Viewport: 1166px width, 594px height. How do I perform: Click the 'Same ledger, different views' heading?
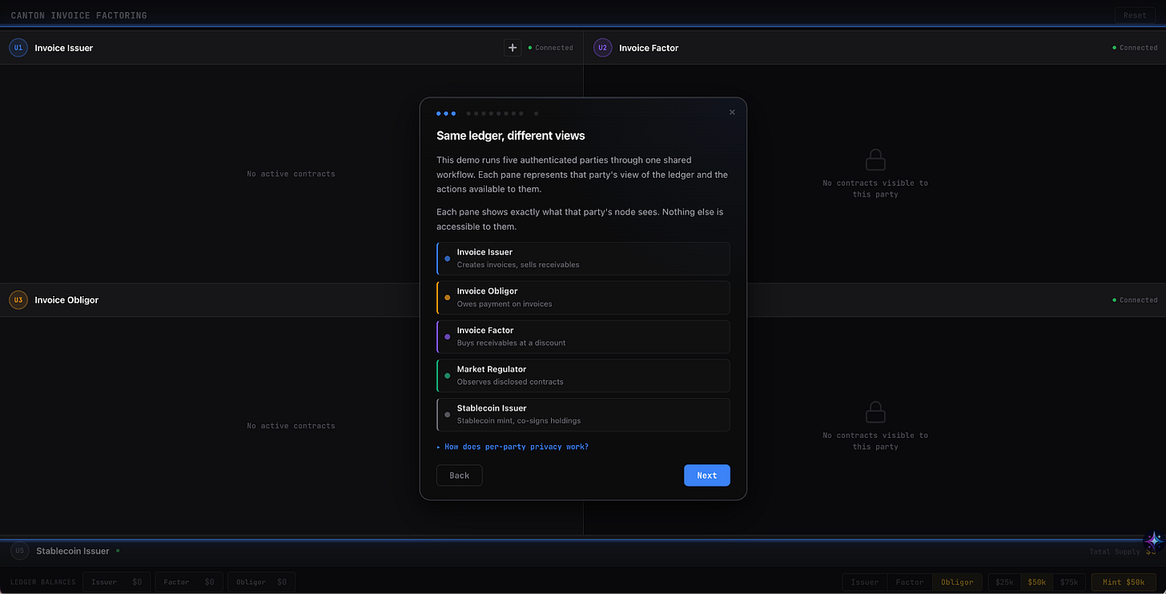coord(511,136)
